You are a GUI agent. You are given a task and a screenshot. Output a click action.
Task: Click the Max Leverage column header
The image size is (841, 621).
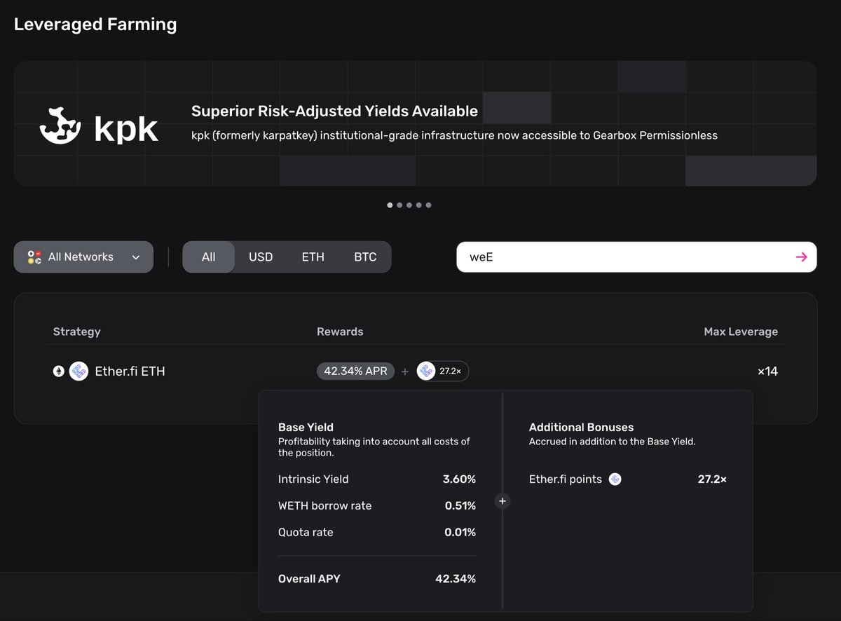[741, 332]
